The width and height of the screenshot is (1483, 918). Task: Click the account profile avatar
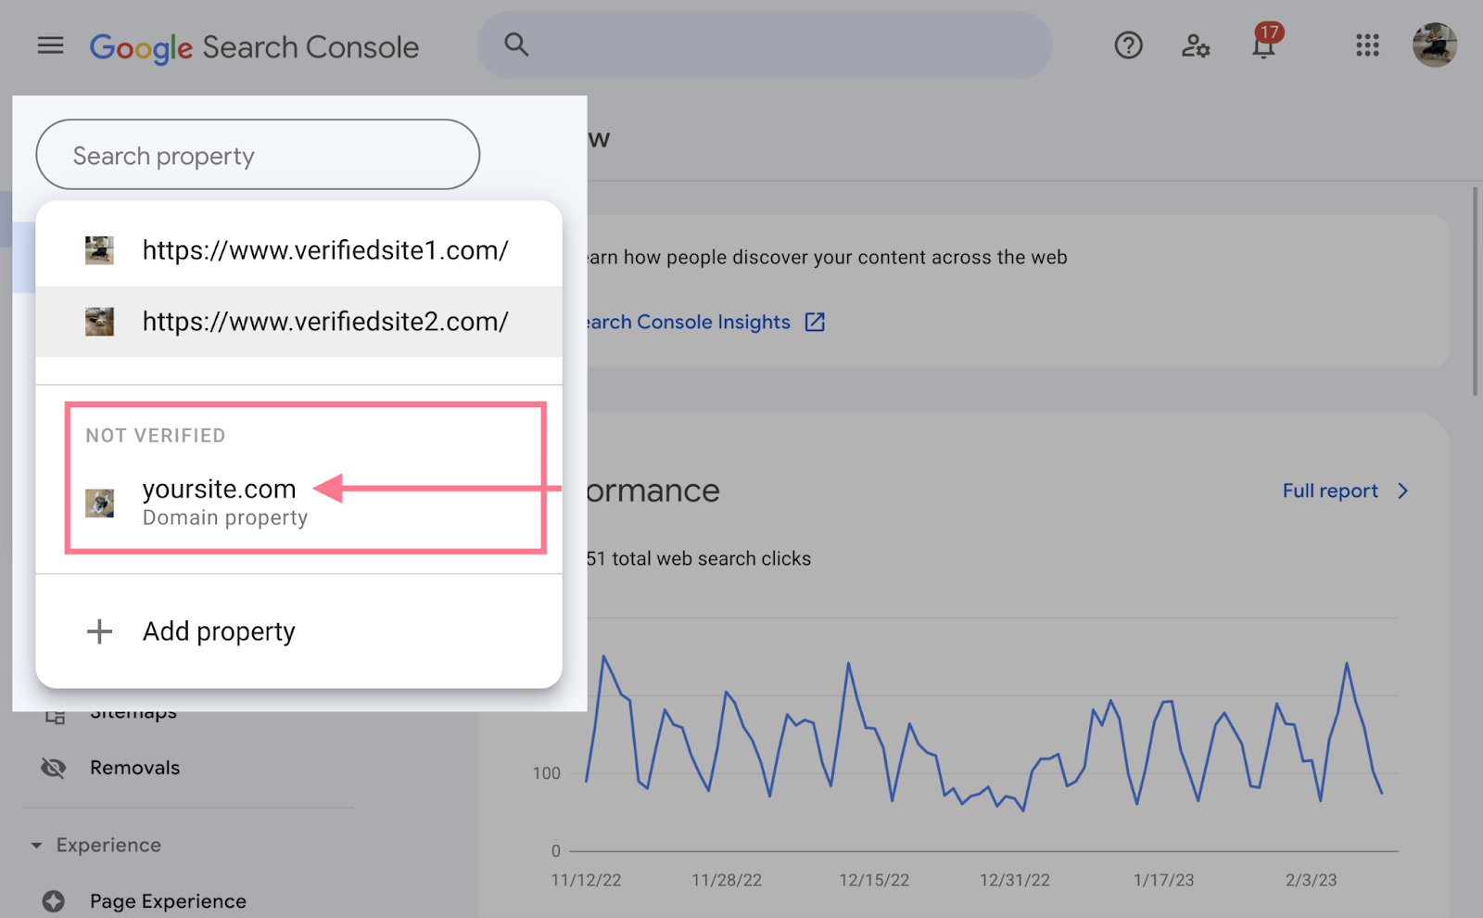(x=1434, y=45)
